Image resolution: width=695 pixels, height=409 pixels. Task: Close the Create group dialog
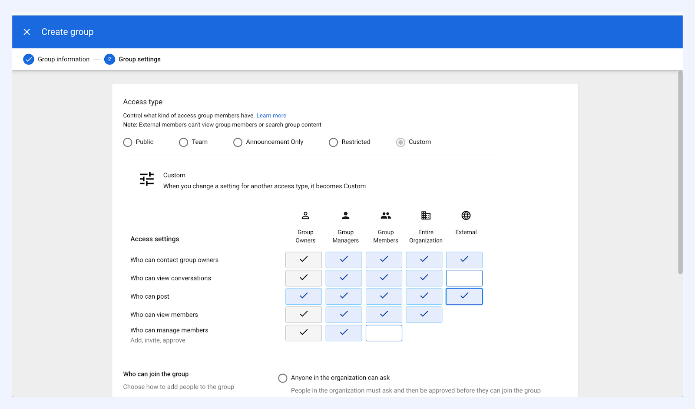click(x=27, y=32)
